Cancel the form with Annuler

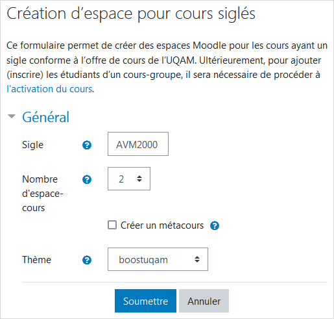[x=204, y=301]
